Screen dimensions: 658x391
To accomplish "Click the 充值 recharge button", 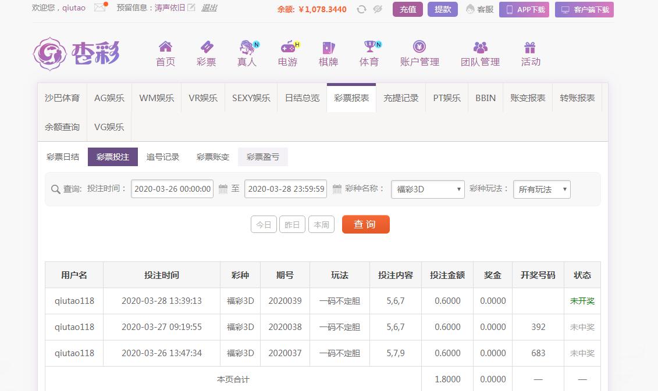I will coord(408,9).
